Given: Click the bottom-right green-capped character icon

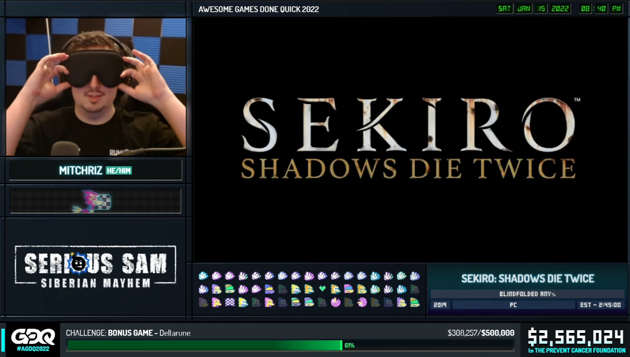Looking at the screenshot, I should pos(415,302).
